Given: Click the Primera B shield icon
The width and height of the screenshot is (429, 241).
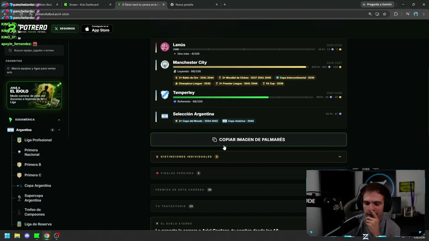Looking at the screenshot, I should click(19, 165).
